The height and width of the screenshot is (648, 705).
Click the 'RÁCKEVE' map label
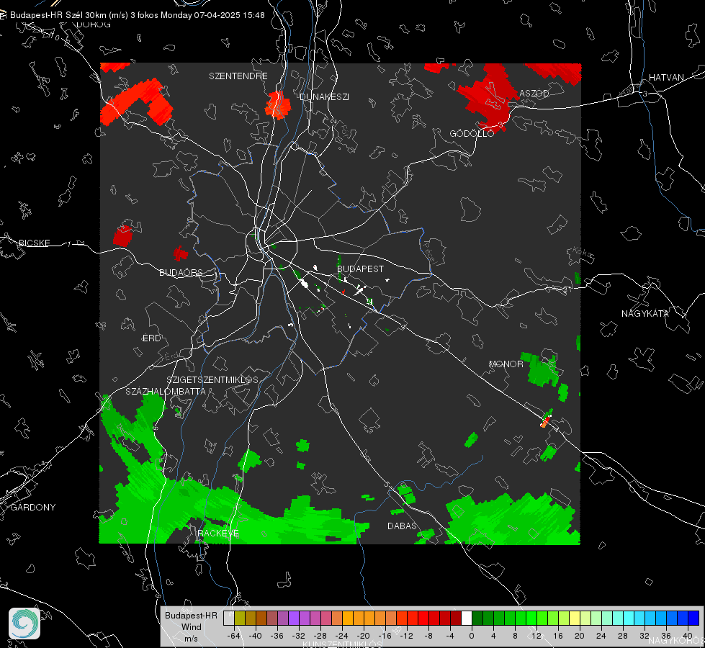pos(218,534)
